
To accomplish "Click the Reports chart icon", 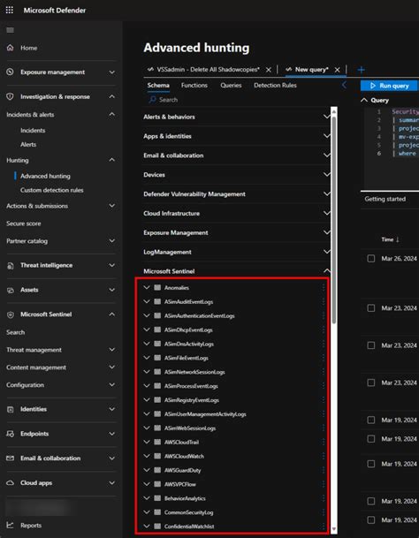I will pos(11,525).
